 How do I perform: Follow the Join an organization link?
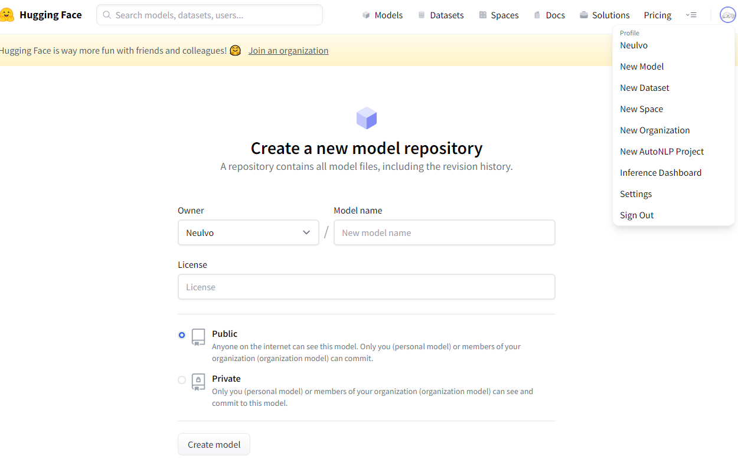point(288,50)
